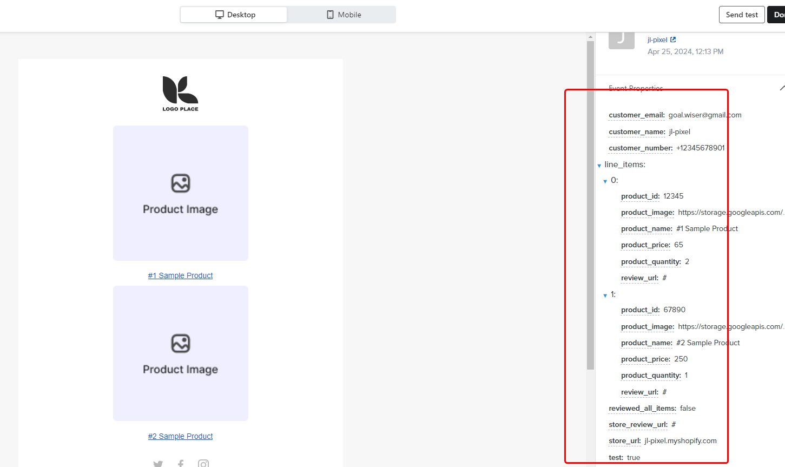Click the jl-pixel profile name link
The height and width of the screenshot is (467, 785).
(657, 40)
